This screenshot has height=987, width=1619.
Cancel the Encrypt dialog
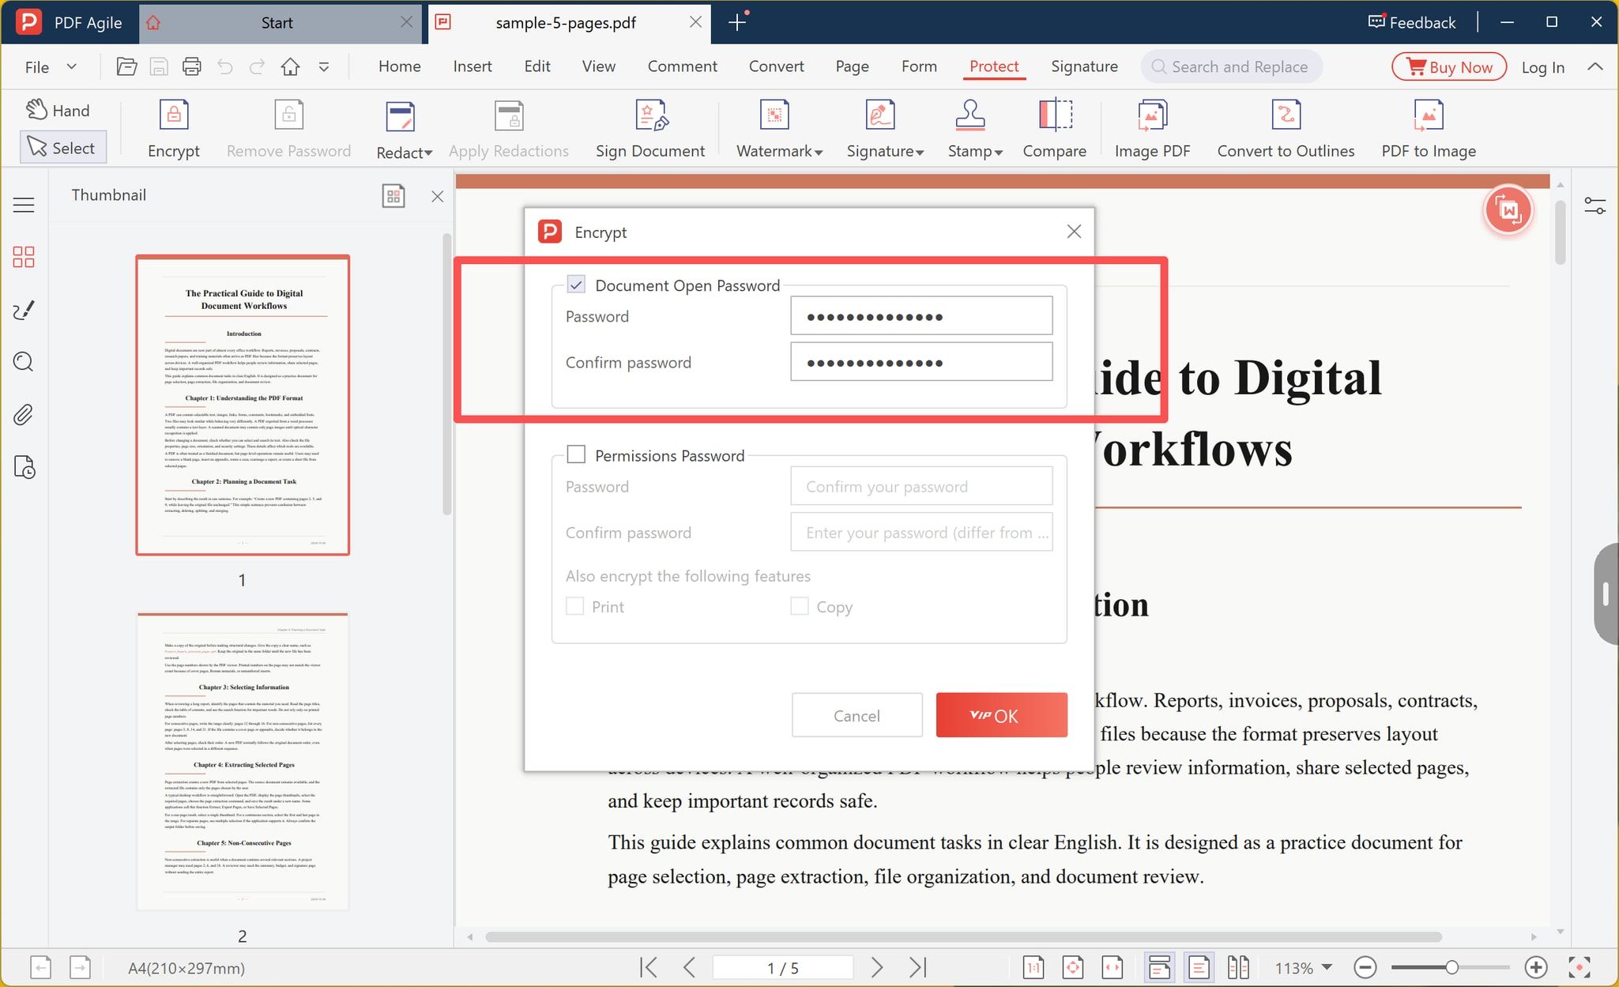point(857,715)
